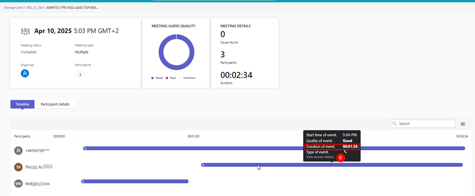The width and height of the screenshot is (475, 196).
Task: Click the phone avatar of +49163720****
Action: (x=19, y=151)
